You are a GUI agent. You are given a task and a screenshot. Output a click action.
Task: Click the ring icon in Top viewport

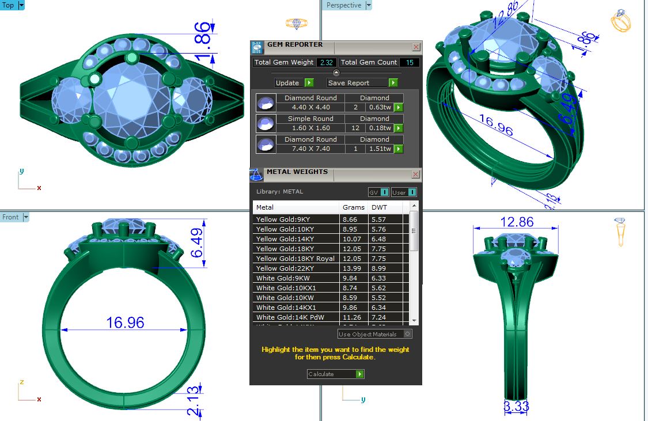[x=296, y=24]
